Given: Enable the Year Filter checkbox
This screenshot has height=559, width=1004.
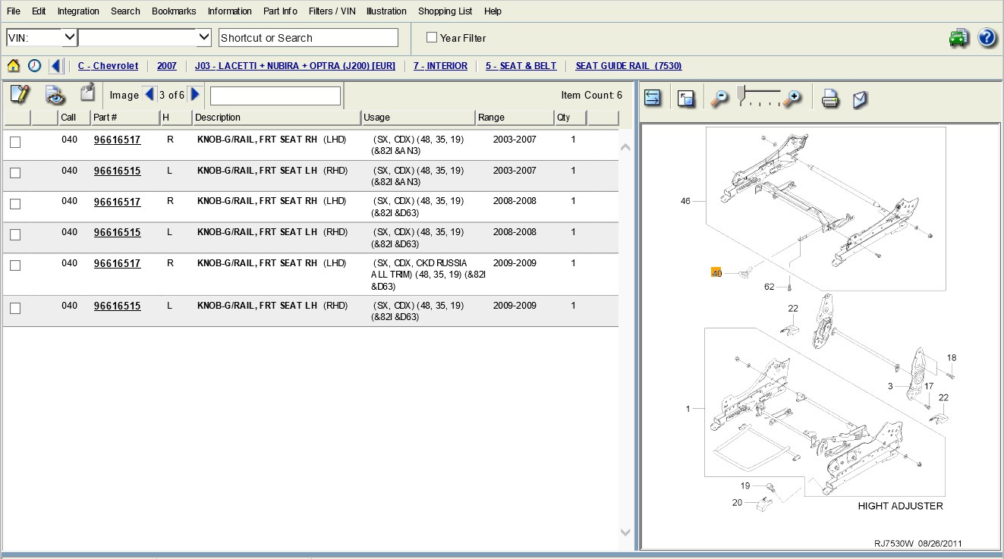Looking at the screenshot, I should click(x=432, y=37).
